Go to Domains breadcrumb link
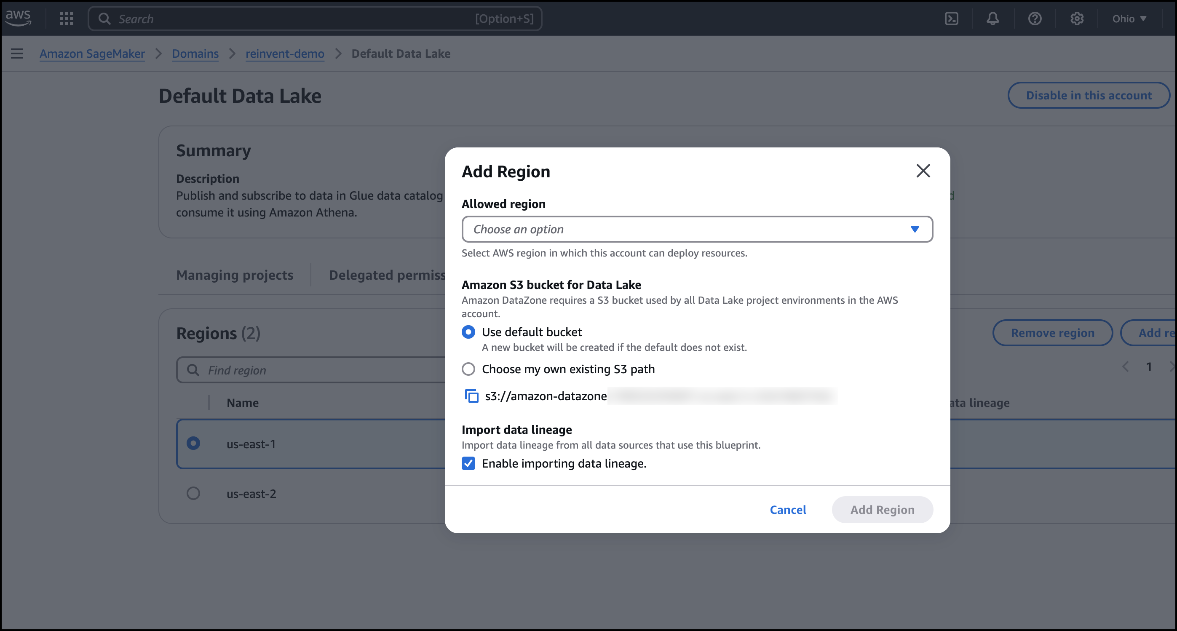Viewport: 1177px width, 631px height. pos(195,53)
